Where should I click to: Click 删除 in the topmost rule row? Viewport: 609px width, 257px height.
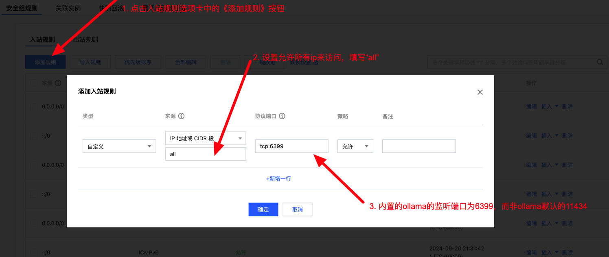pyautogui.click(x=567, y=107)
